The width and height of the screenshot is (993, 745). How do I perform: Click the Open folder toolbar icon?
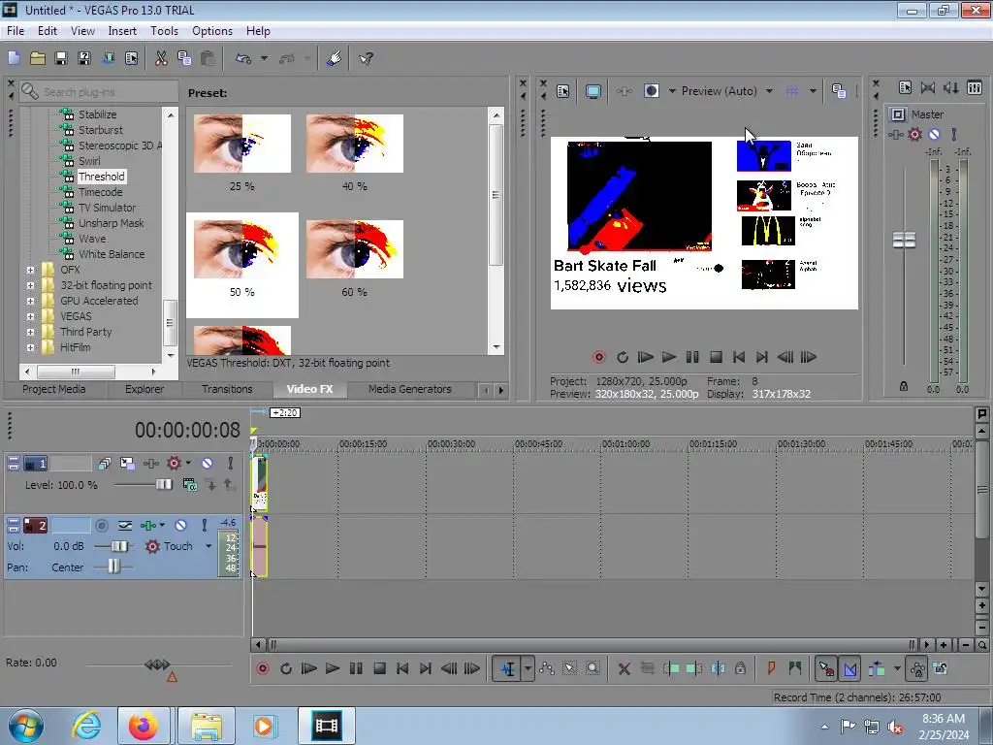point(38,58)
